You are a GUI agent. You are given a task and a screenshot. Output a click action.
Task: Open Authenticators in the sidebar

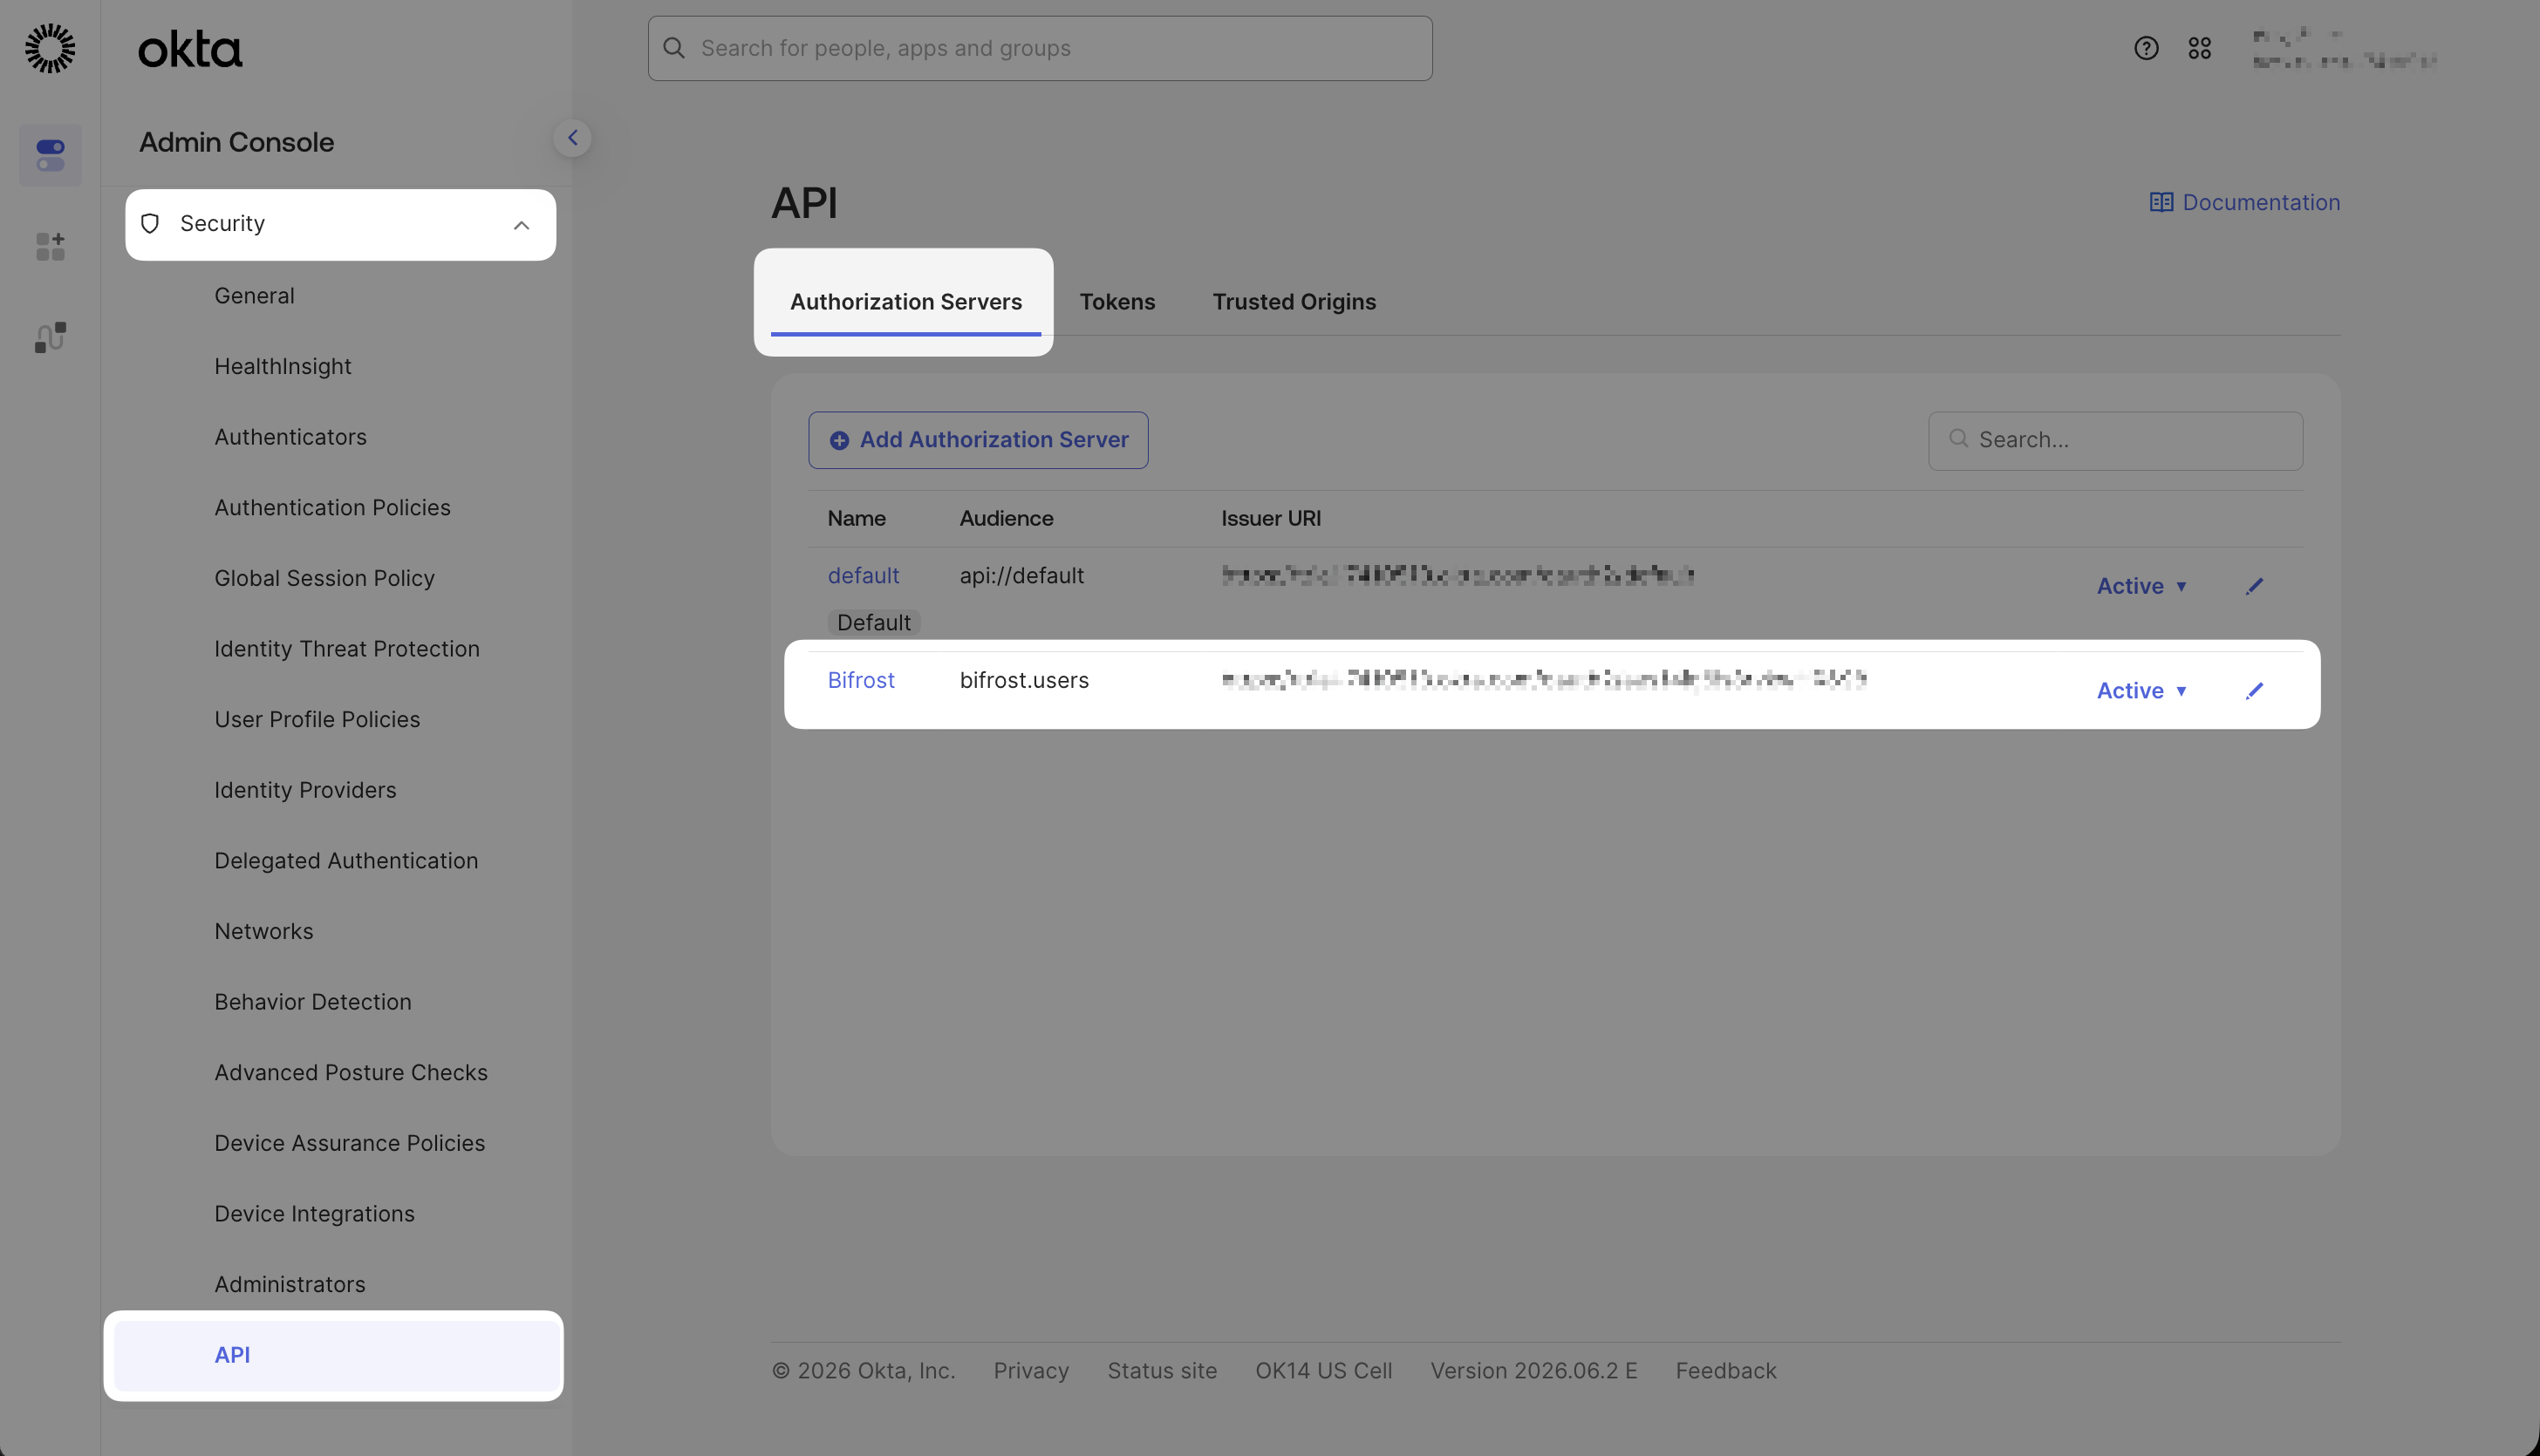[290, 437]
